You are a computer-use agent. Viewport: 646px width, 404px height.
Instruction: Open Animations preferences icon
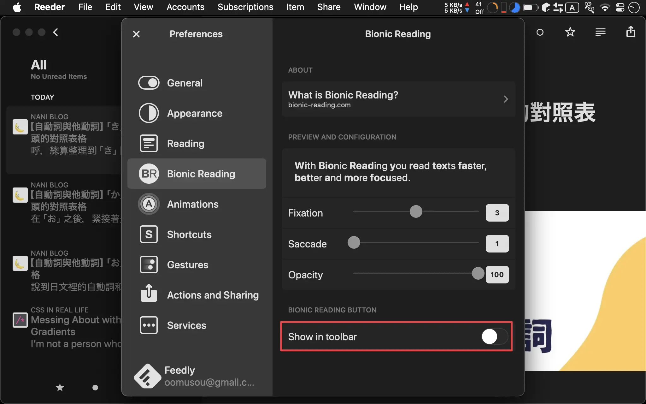tap(149, 204)
